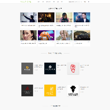Click the black logo with white hexagon emblem
The image size is (110, 110).
click(x=50, y=68)
